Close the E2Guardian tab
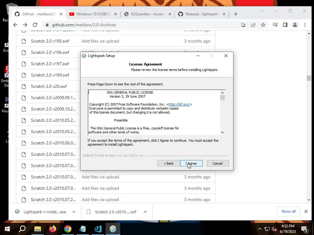The height and width of the screenshot is (235, 314). pos(170,14)
